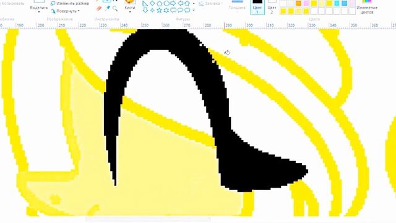The height and width of the screenshot is (223, 396).
Task: Click ruler mark 290
Action: point(228,25)
